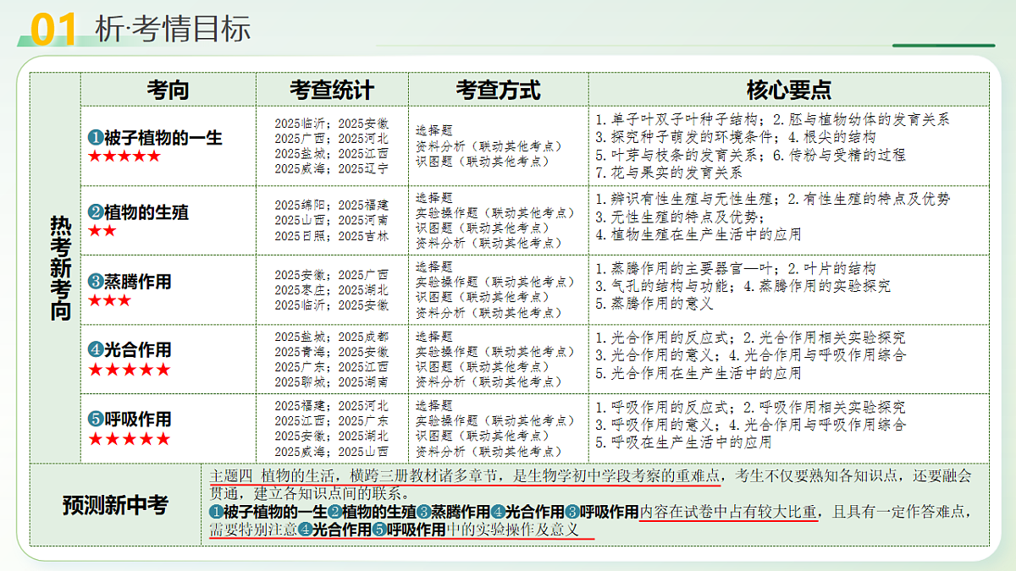Click the vertical 热考新考向 label
This screenshot has height=571, width=1016.
(59, 268)
